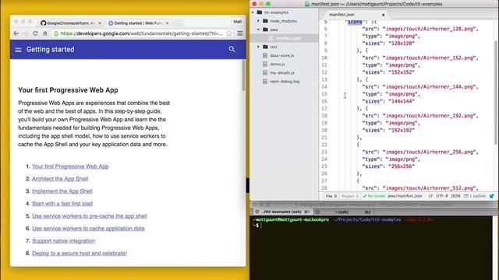Click the Matt profile button
Screen dimensions: 499x280
(x=237, y=22)
